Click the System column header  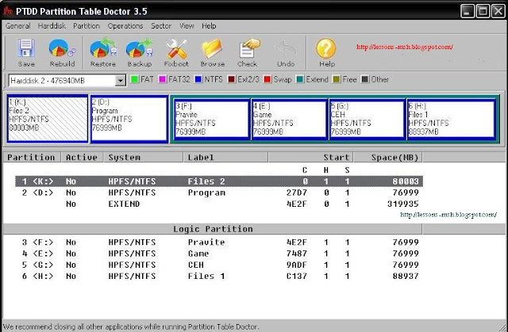tap(143, 157)
